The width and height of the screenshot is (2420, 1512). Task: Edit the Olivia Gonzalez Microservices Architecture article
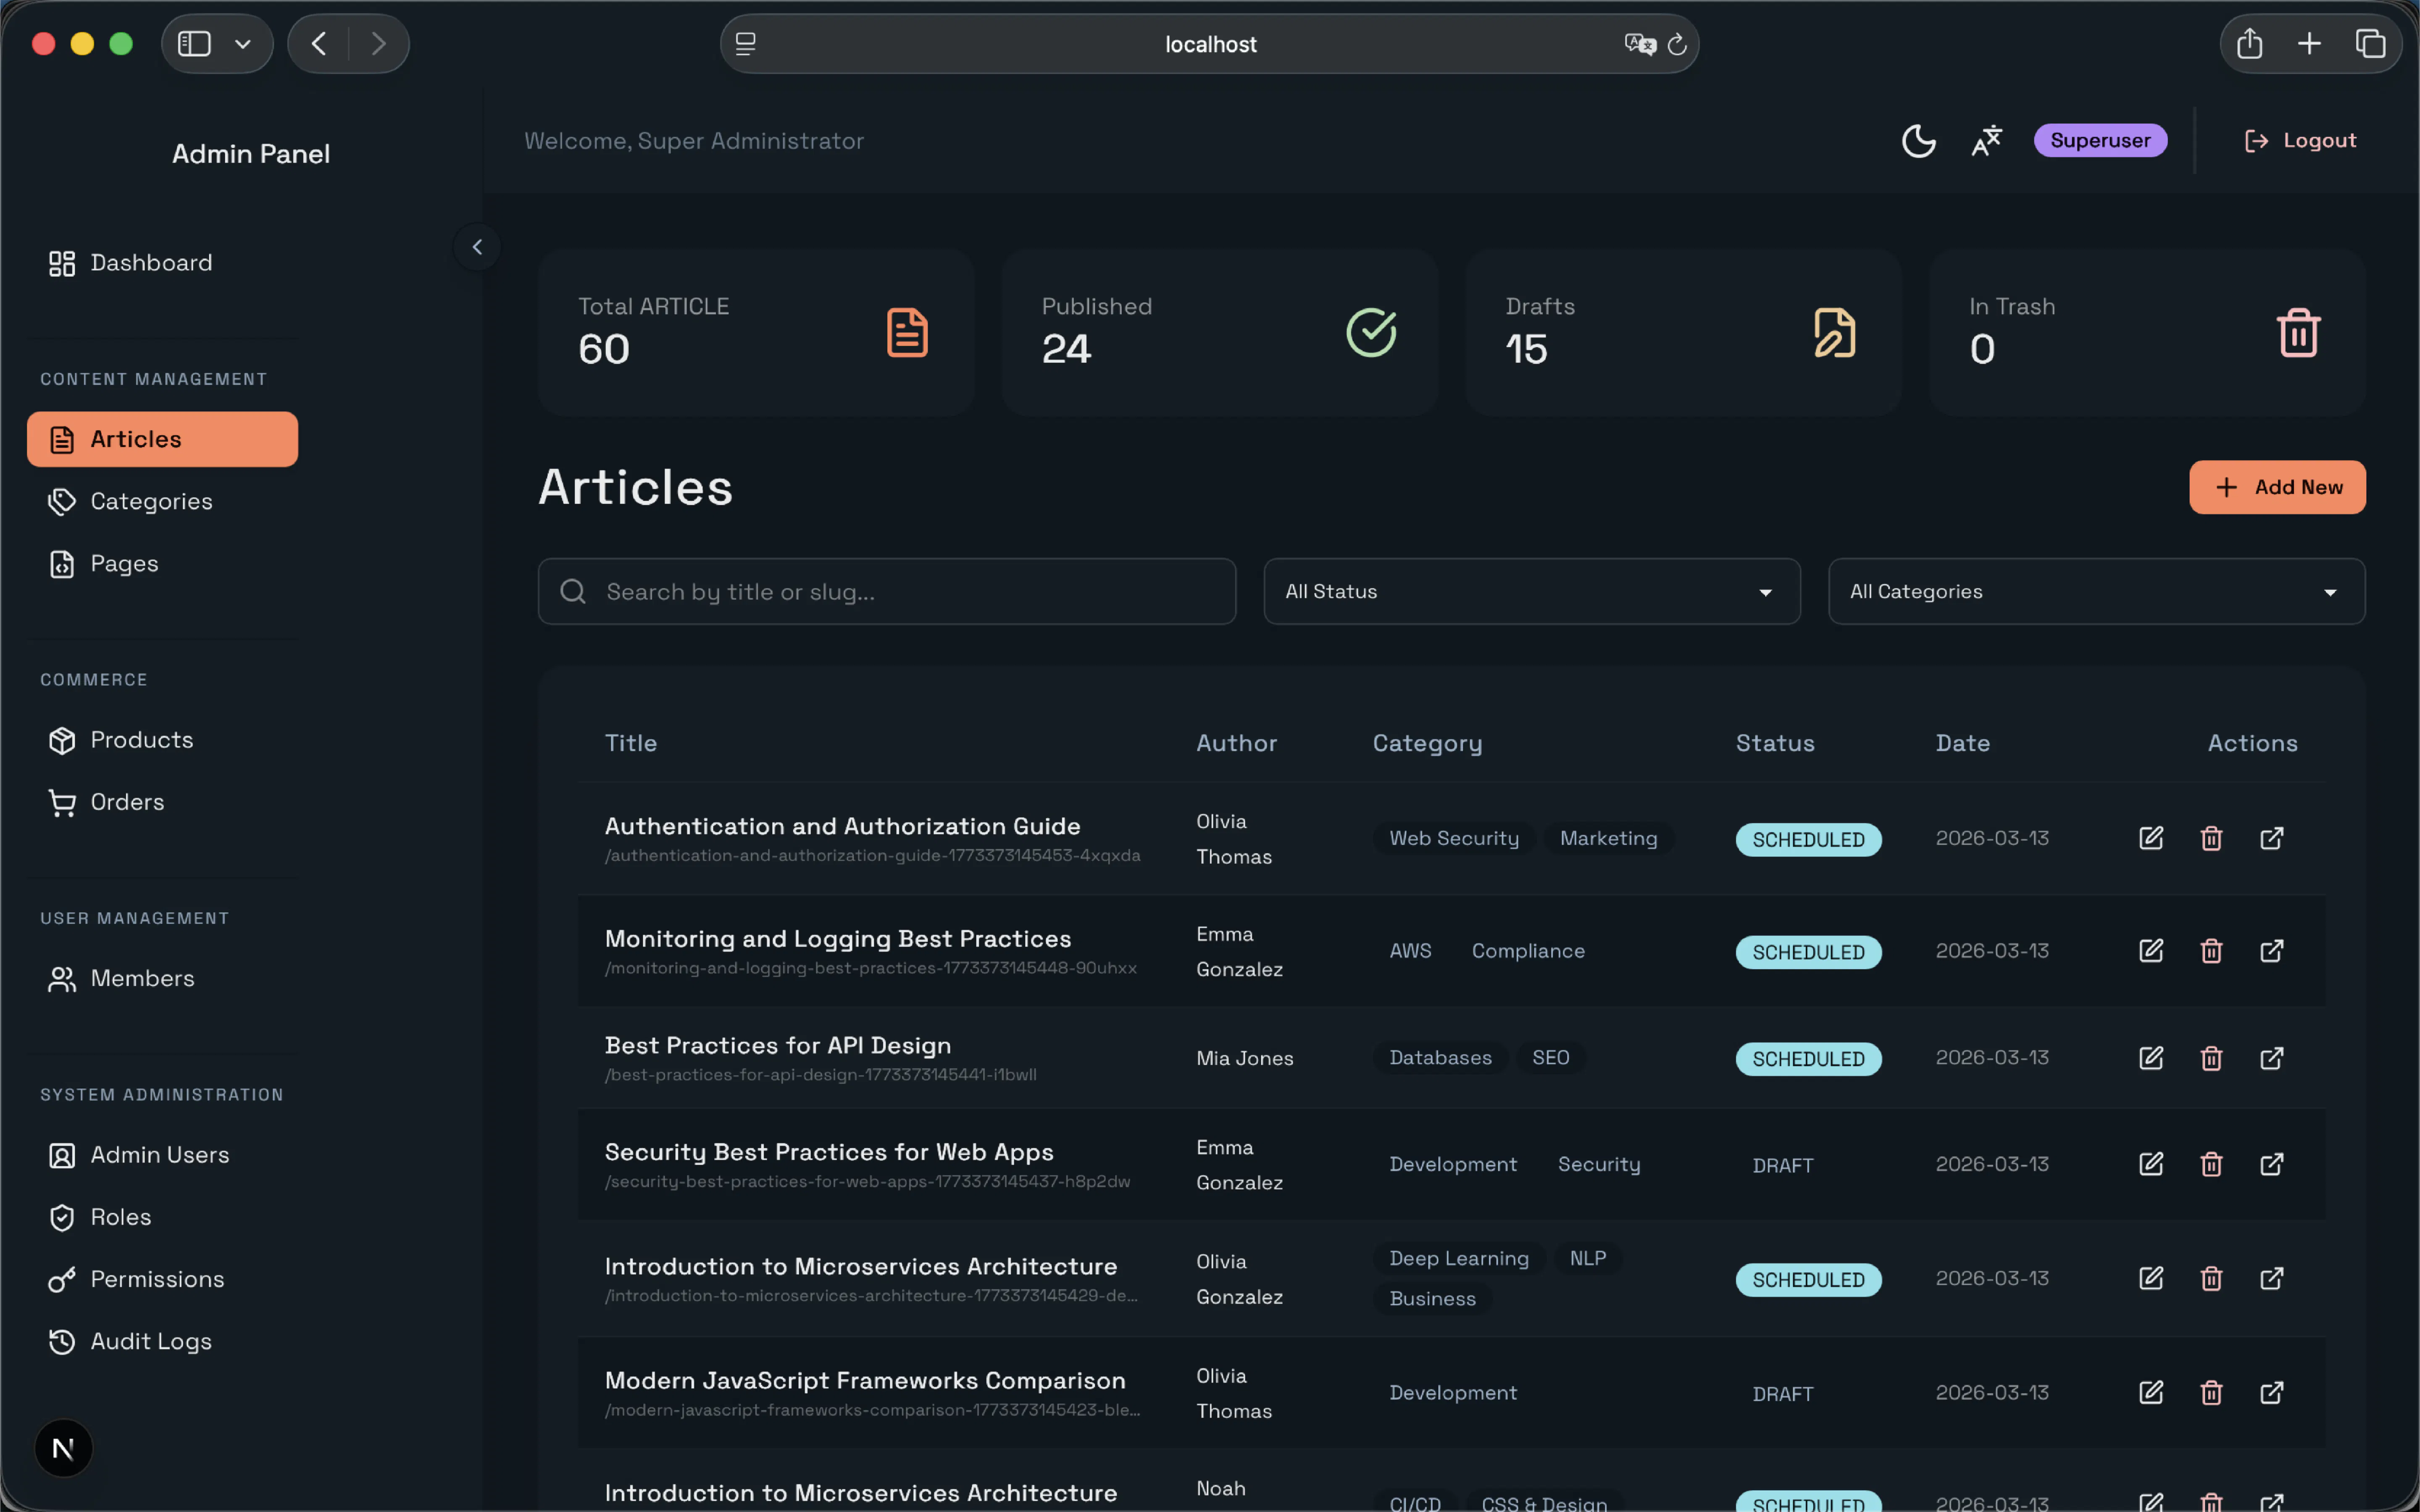point(2151,1279)
